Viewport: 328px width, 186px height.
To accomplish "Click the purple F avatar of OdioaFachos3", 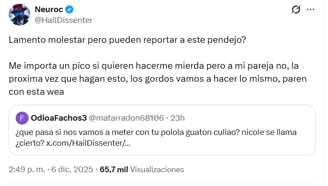I will tap(21, 118).
